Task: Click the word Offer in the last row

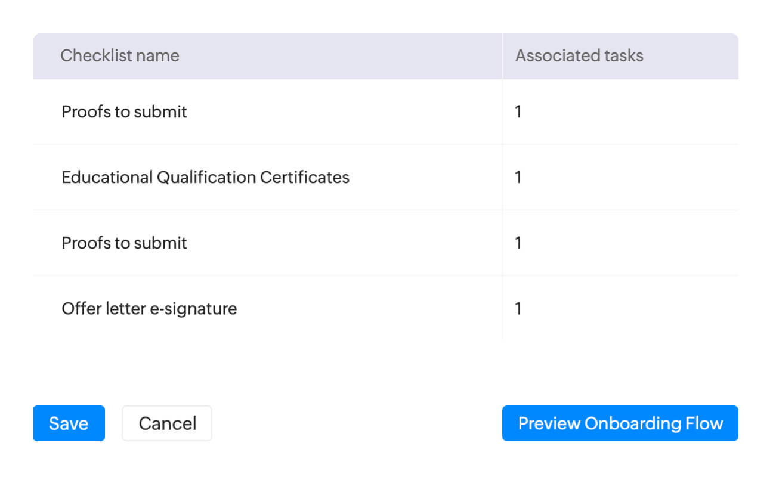Action: pyautogui.click(x=78, y=309)
